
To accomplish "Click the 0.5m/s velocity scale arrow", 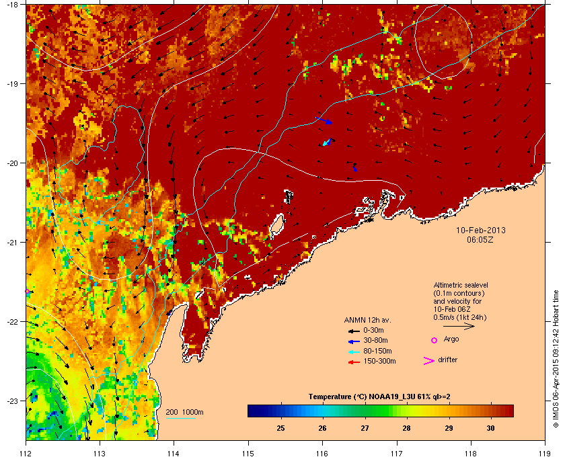I will tap(459, 327).
